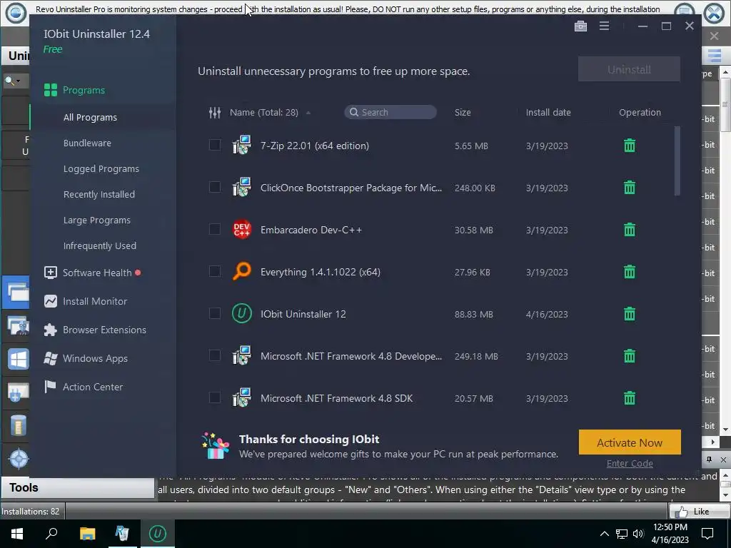Show hidden system tray icons

pos(604,534)
